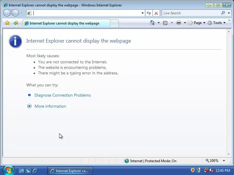
Task: Expand the Feeds dropdown arrow
Action: [x=172, y=23]
